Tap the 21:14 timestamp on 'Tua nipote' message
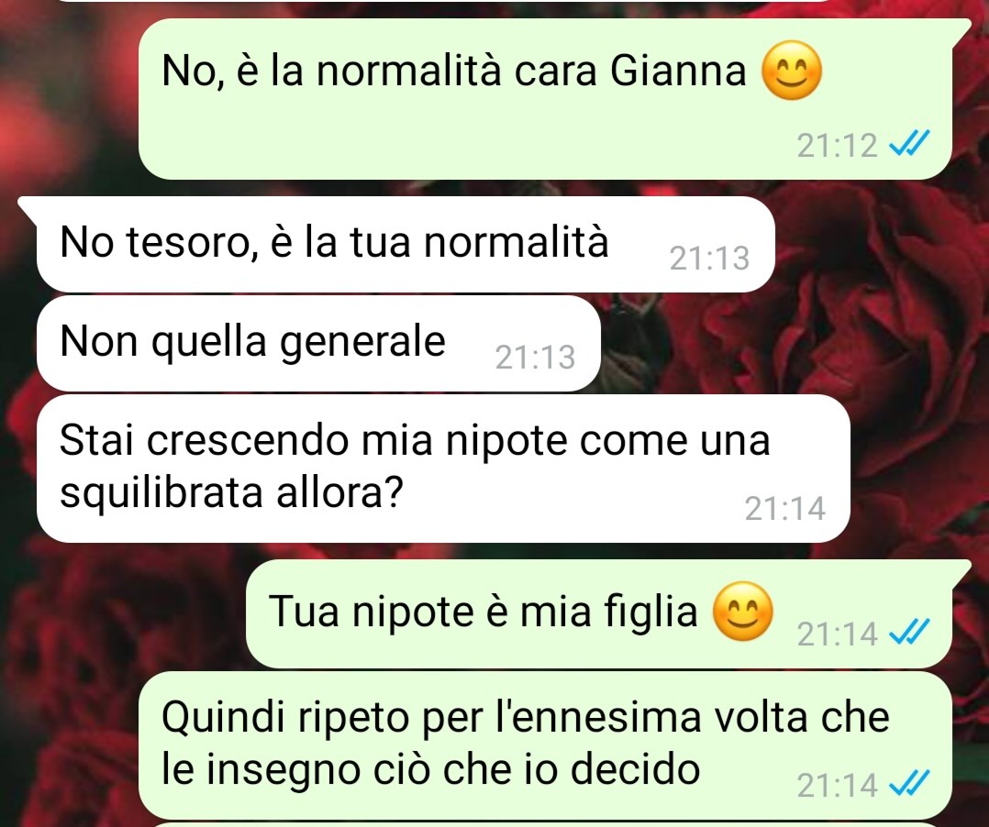The image size is (989, 827). 837,634
